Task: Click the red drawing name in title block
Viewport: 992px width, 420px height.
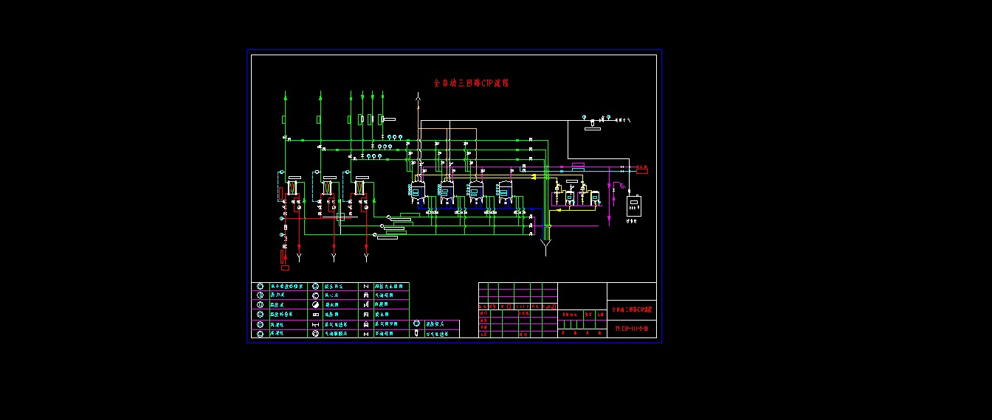Action: coord(632,309)
